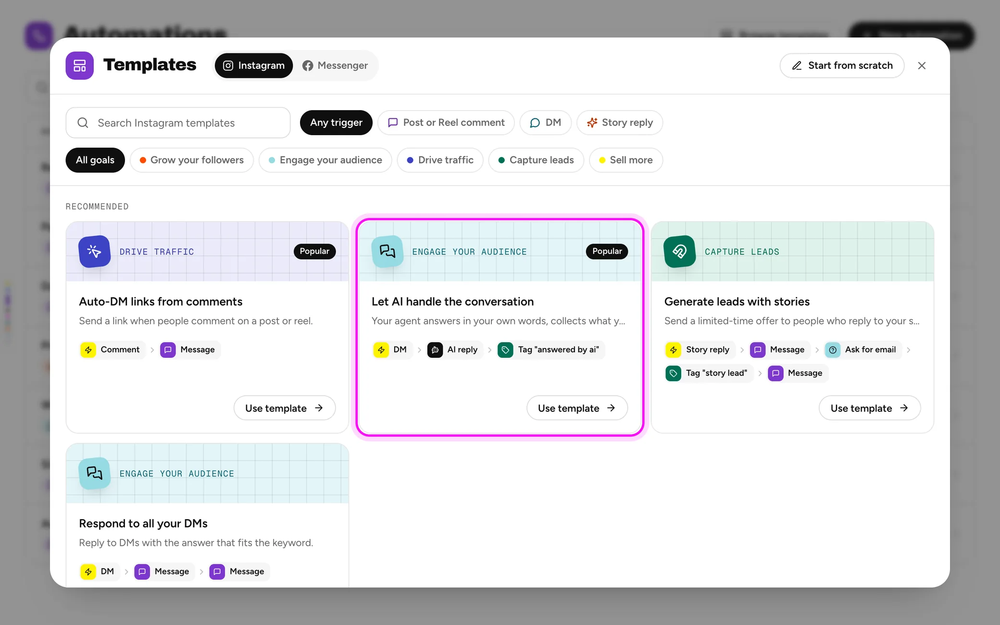
Task: Click the Comment lightning trigger icon
Action: click(x=88, y=350)
